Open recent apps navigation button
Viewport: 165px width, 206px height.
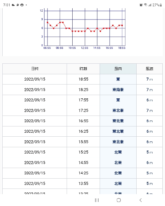97,200
